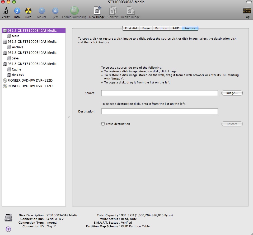Enable the Erase destination checkbox
253x235 pixels.
[103, 124]
